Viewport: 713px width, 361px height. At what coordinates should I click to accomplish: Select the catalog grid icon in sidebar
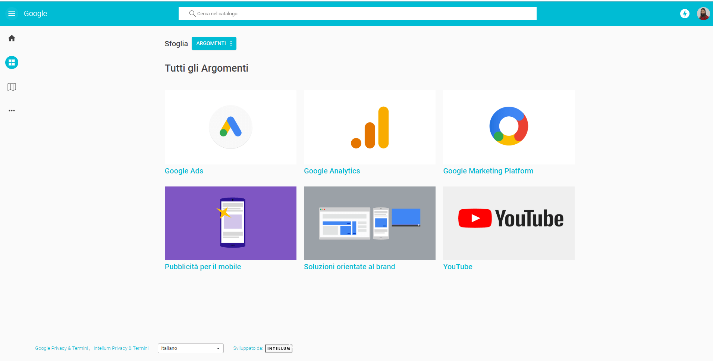tap(12, 63)
